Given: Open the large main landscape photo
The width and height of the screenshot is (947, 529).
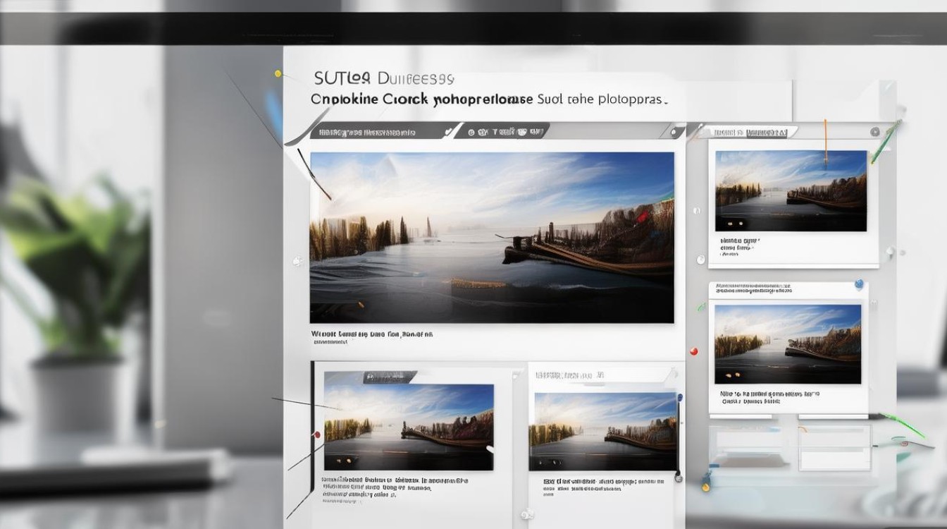Looking at the screenshot, I should click(x=492, y=237).
